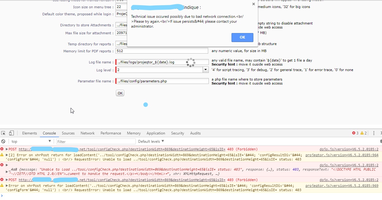Click the red error count icon
The width and height of the screenshot is (382, 200).
(354, 133)
